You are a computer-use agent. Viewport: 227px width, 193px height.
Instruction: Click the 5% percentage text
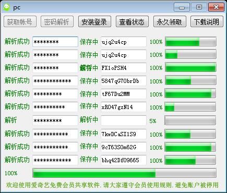(153, 121)
